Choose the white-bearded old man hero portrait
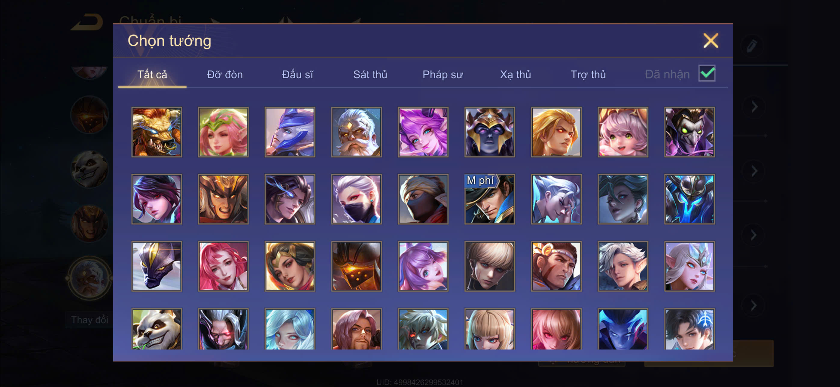The width and height of the screenshot is (840, 387). click(356, 132)
